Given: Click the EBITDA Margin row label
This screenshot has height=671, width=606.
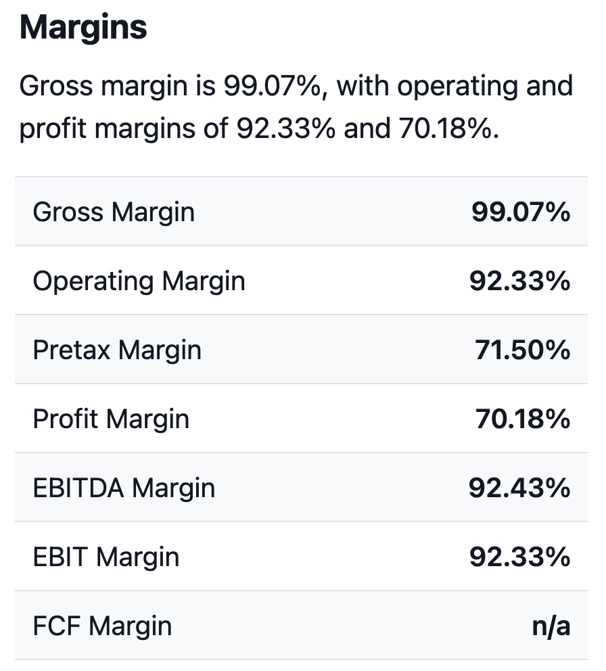Looking at the screenshot, I should tap(124, 488).
